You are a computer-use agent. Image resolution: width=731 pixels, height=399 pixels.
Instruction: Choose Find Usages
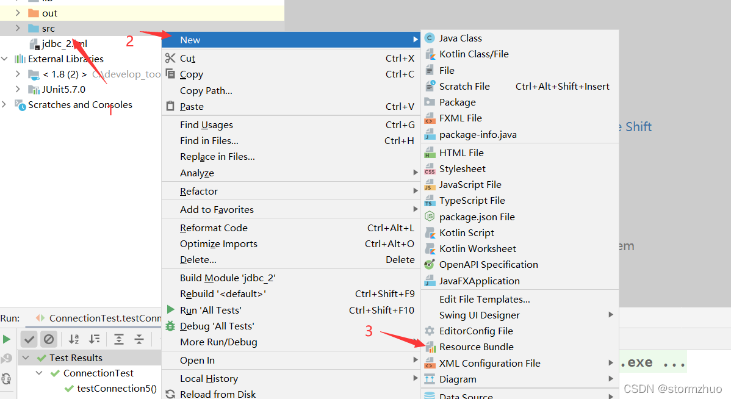tap(291, 125)
